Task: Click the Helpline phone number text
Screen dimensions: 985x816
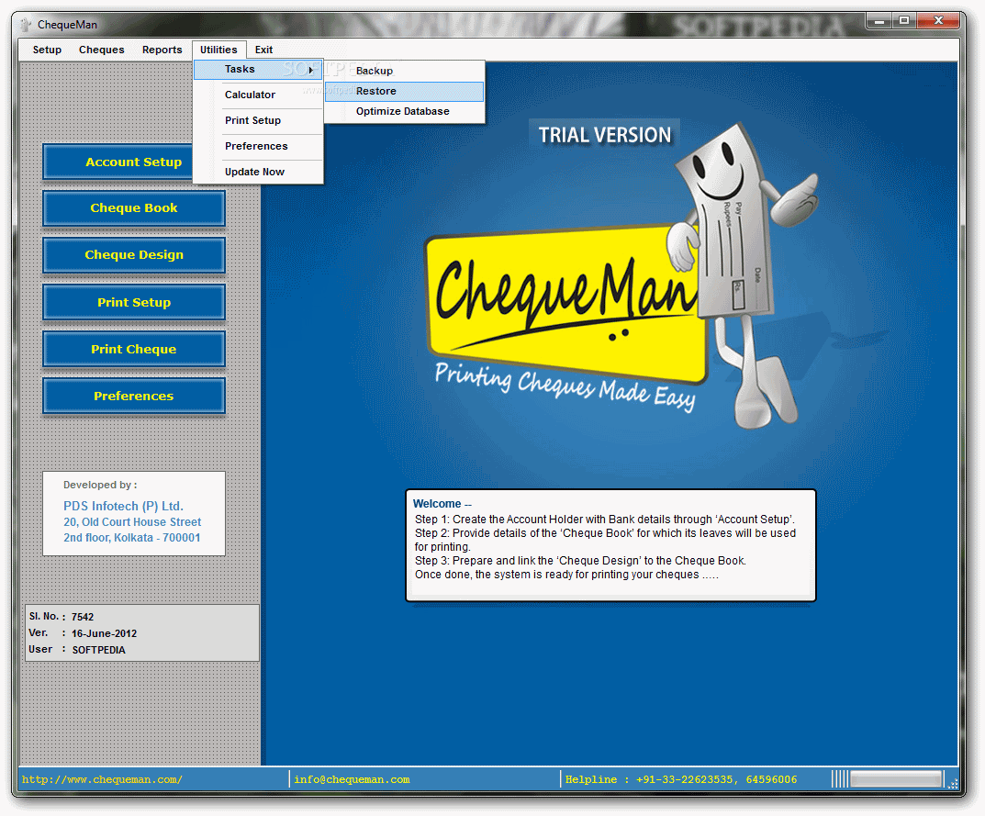Action: (681, 779)
